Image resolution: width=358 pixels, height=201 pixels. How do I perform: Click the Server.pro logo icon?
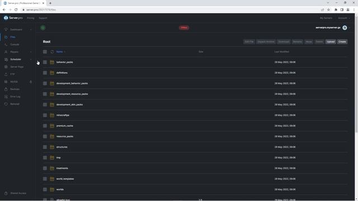point(6,18)
